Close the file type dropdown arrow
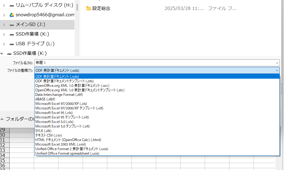This screenshot has width=284, height=170. coord(277,71)
